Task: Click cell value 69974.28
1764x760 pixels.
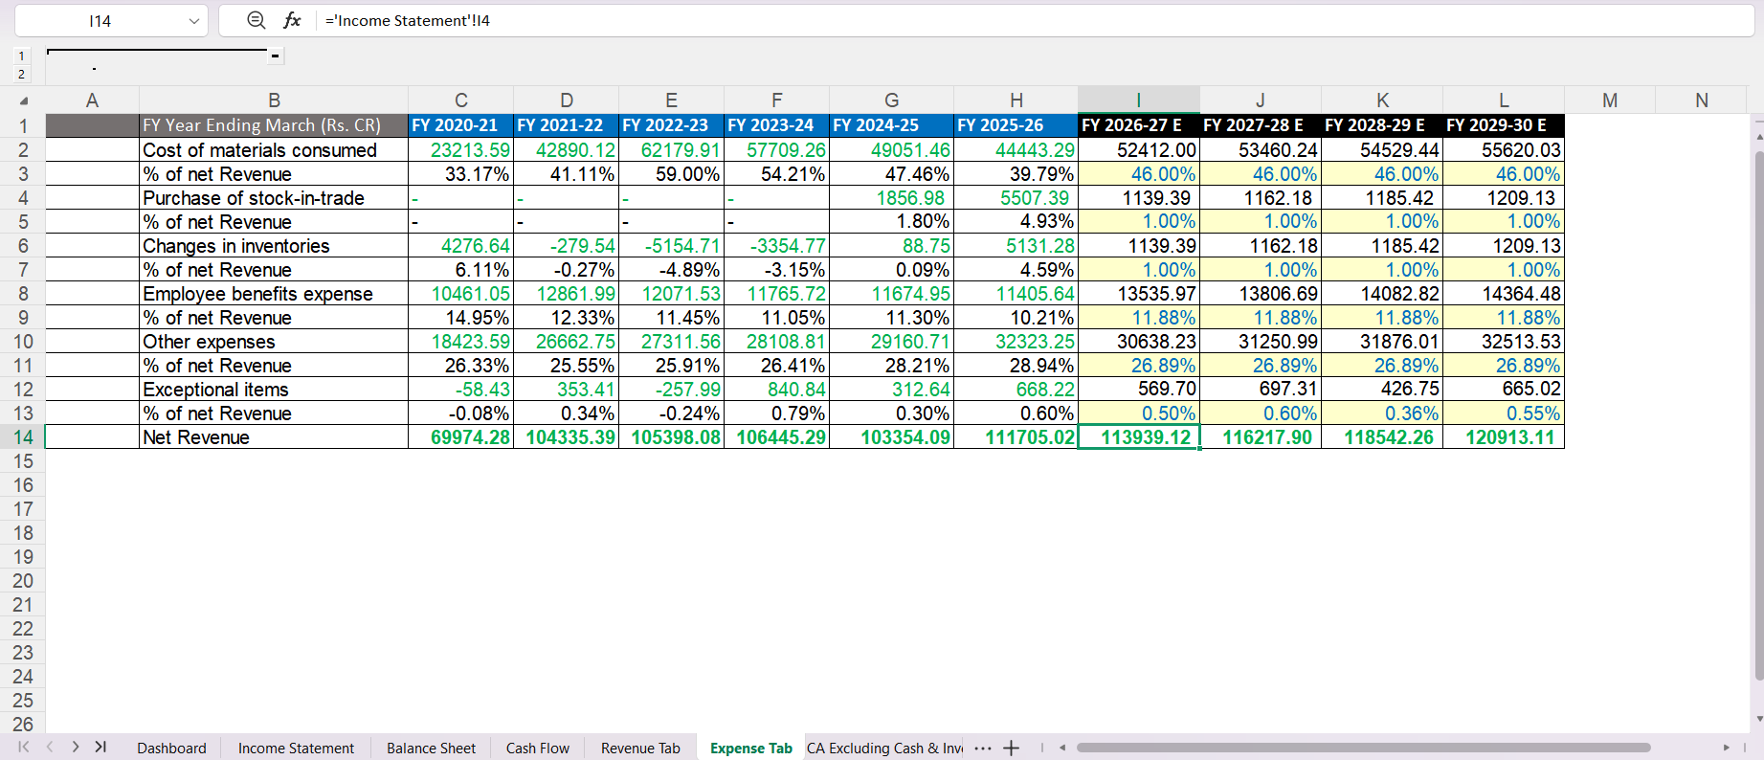Action: 460,437
